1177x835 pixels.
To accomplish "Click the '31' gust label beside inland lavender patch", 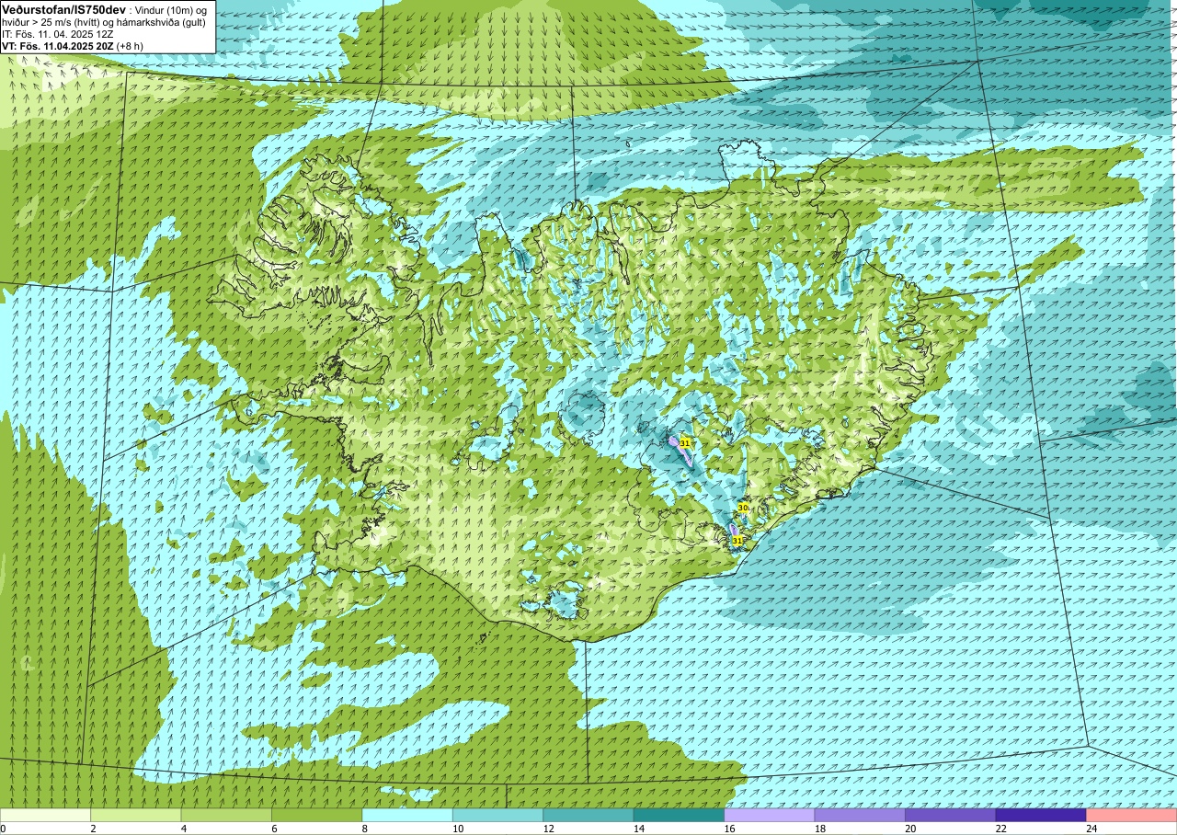I will pos(685,443).
